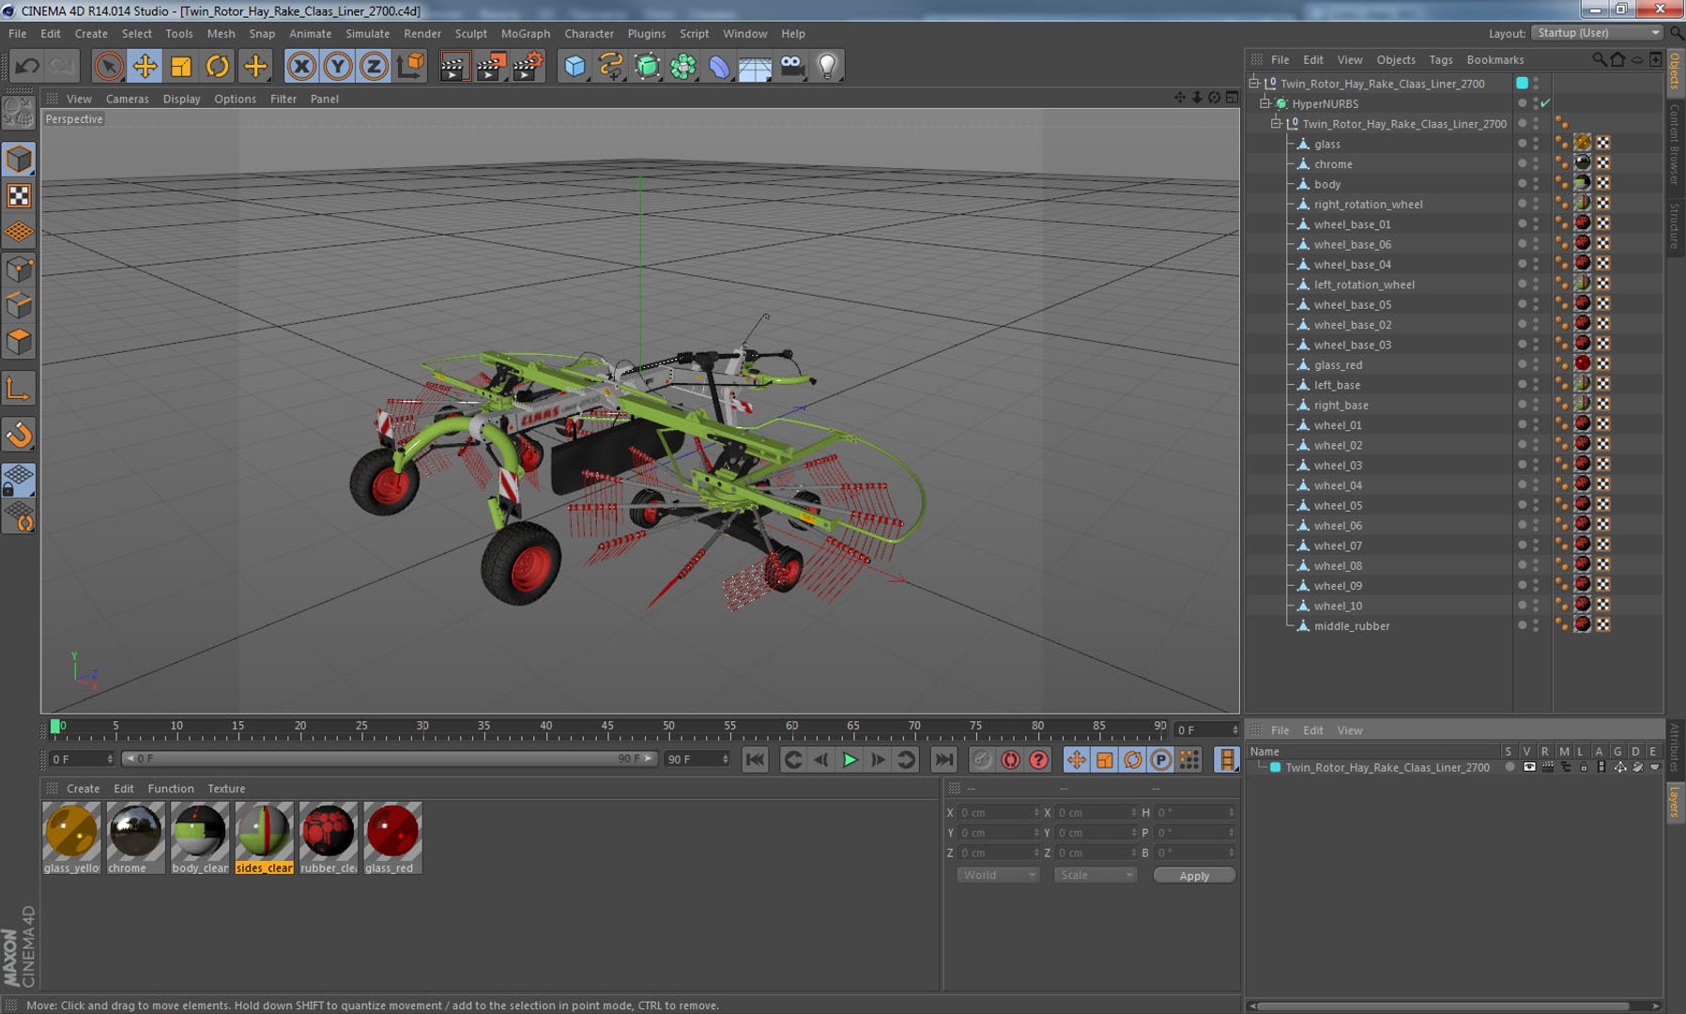Select Points mode icon

click(19, 269)
